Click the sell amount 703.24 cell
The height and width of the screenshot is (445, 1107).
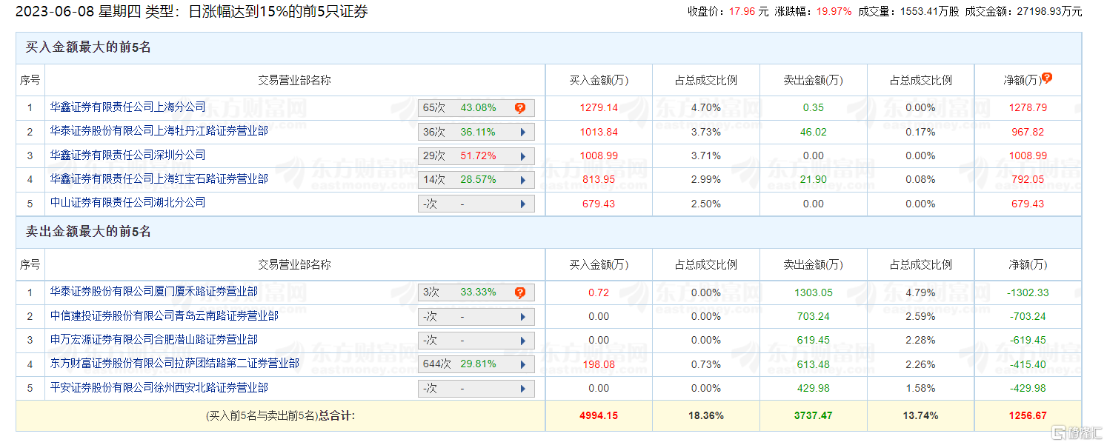point(813,316)
